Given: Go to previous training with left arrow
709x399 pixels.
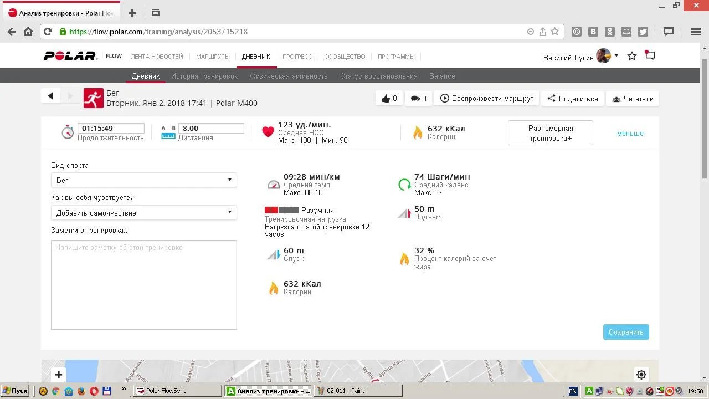Looking at the screenshot, I should tap(50, 96).
